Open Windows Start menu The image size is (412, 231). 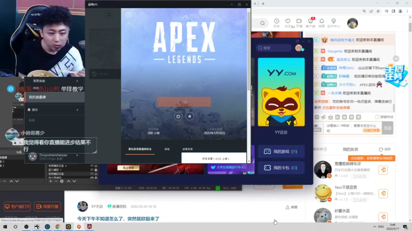[x=5, y=227]
